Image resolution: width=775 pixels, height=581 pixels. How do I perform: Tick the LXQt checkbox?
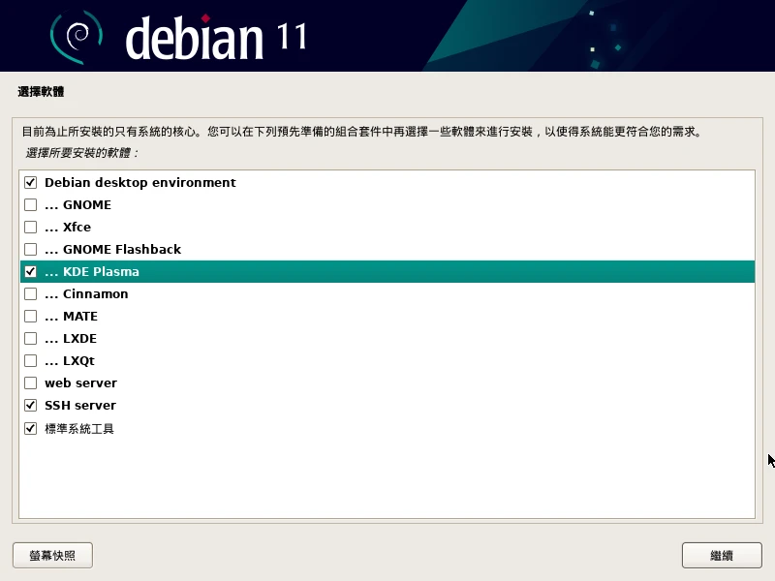(x=30, y=361)
